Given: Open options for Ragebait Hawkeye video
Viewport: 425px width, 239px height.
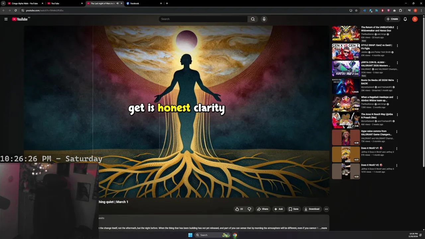Looking at the screenshot, I should (x=397, y=98).
